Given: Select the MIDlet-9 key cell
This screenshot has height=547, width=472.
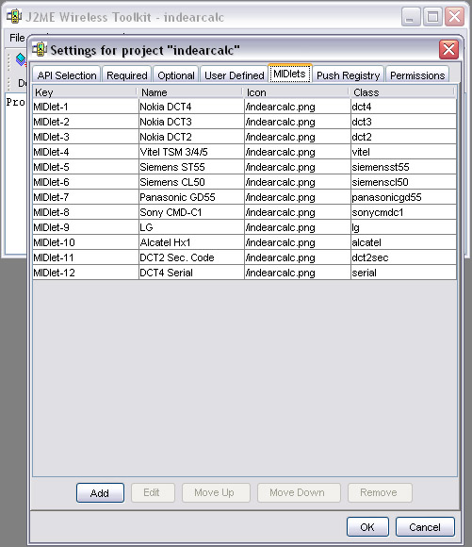Looking at the screenshot, I should pos(86,227).
